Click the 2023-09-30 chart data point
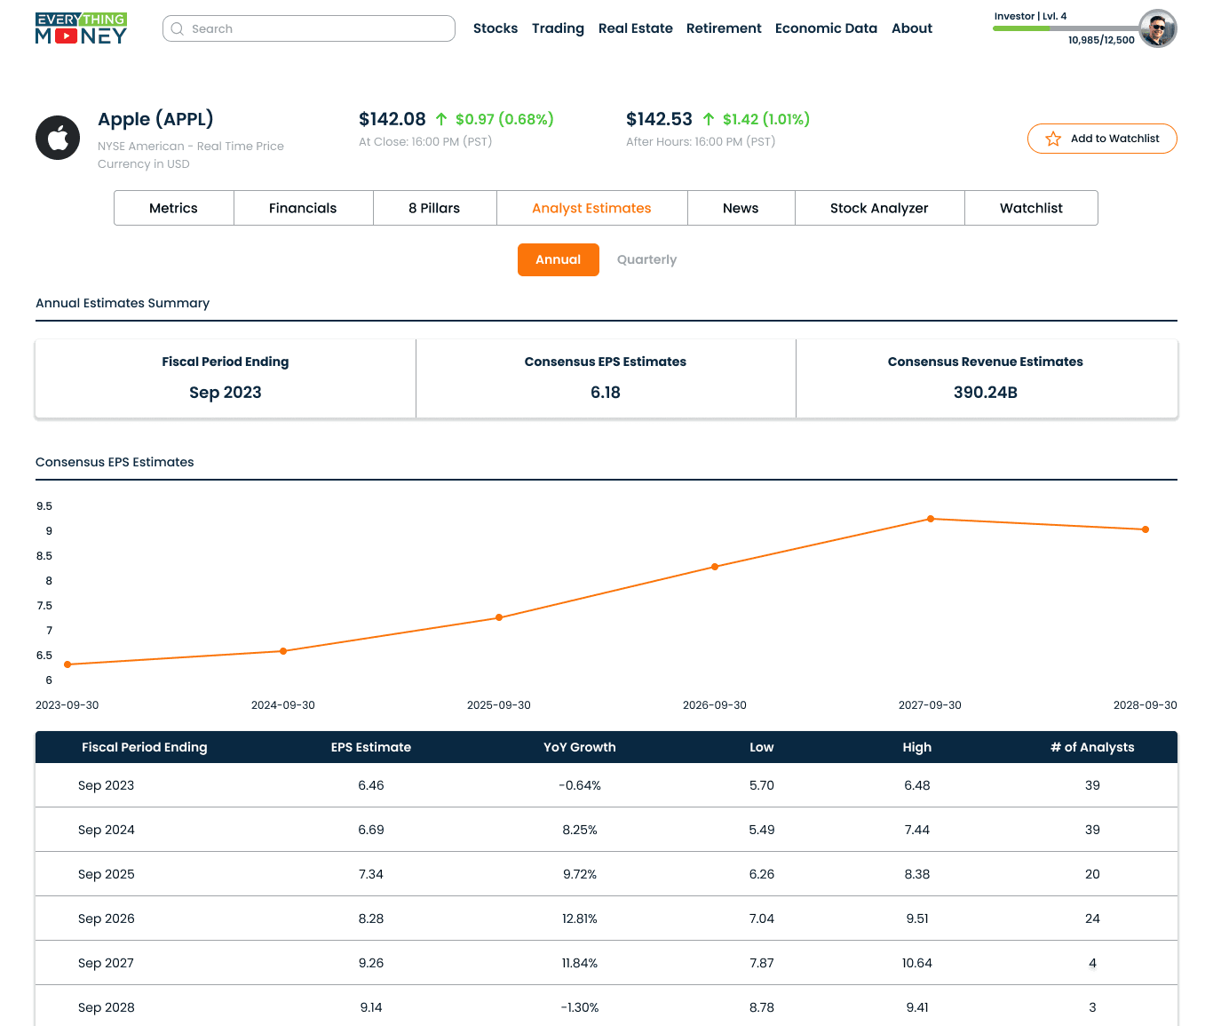This screenshot has height=1026, width=1213. pyautogui.click(x=67, y=664)
